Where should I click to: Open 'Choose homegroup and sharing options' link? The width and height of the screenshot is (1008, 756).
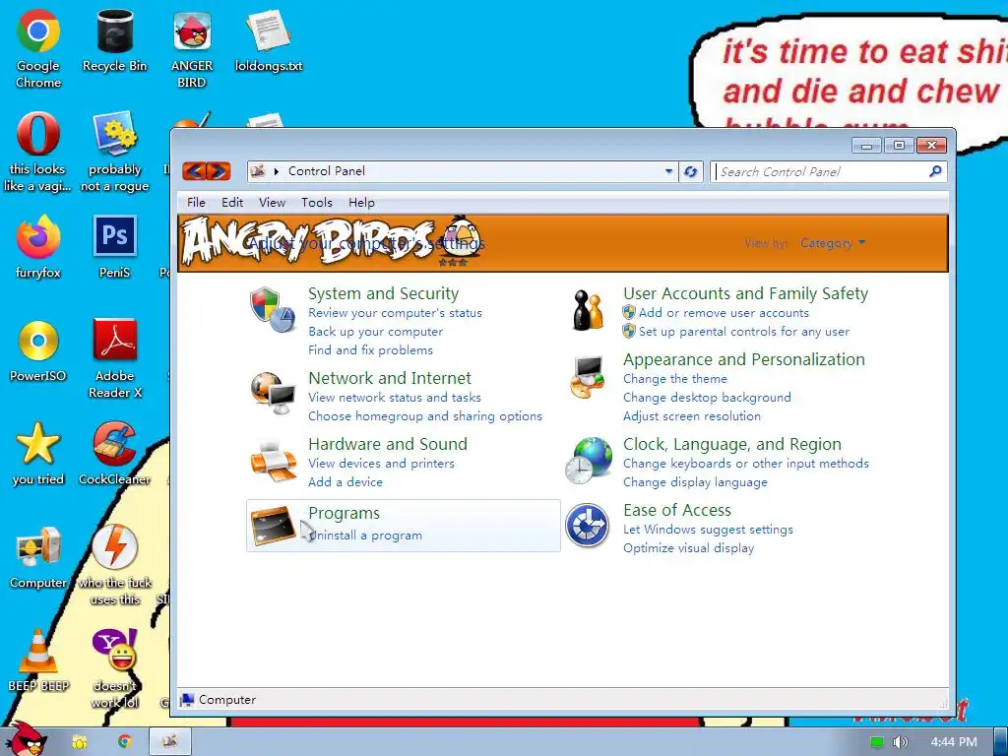pos(425,416)
